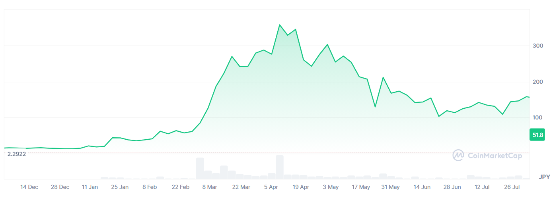Click the 26 Jul date label

point(512,187)
